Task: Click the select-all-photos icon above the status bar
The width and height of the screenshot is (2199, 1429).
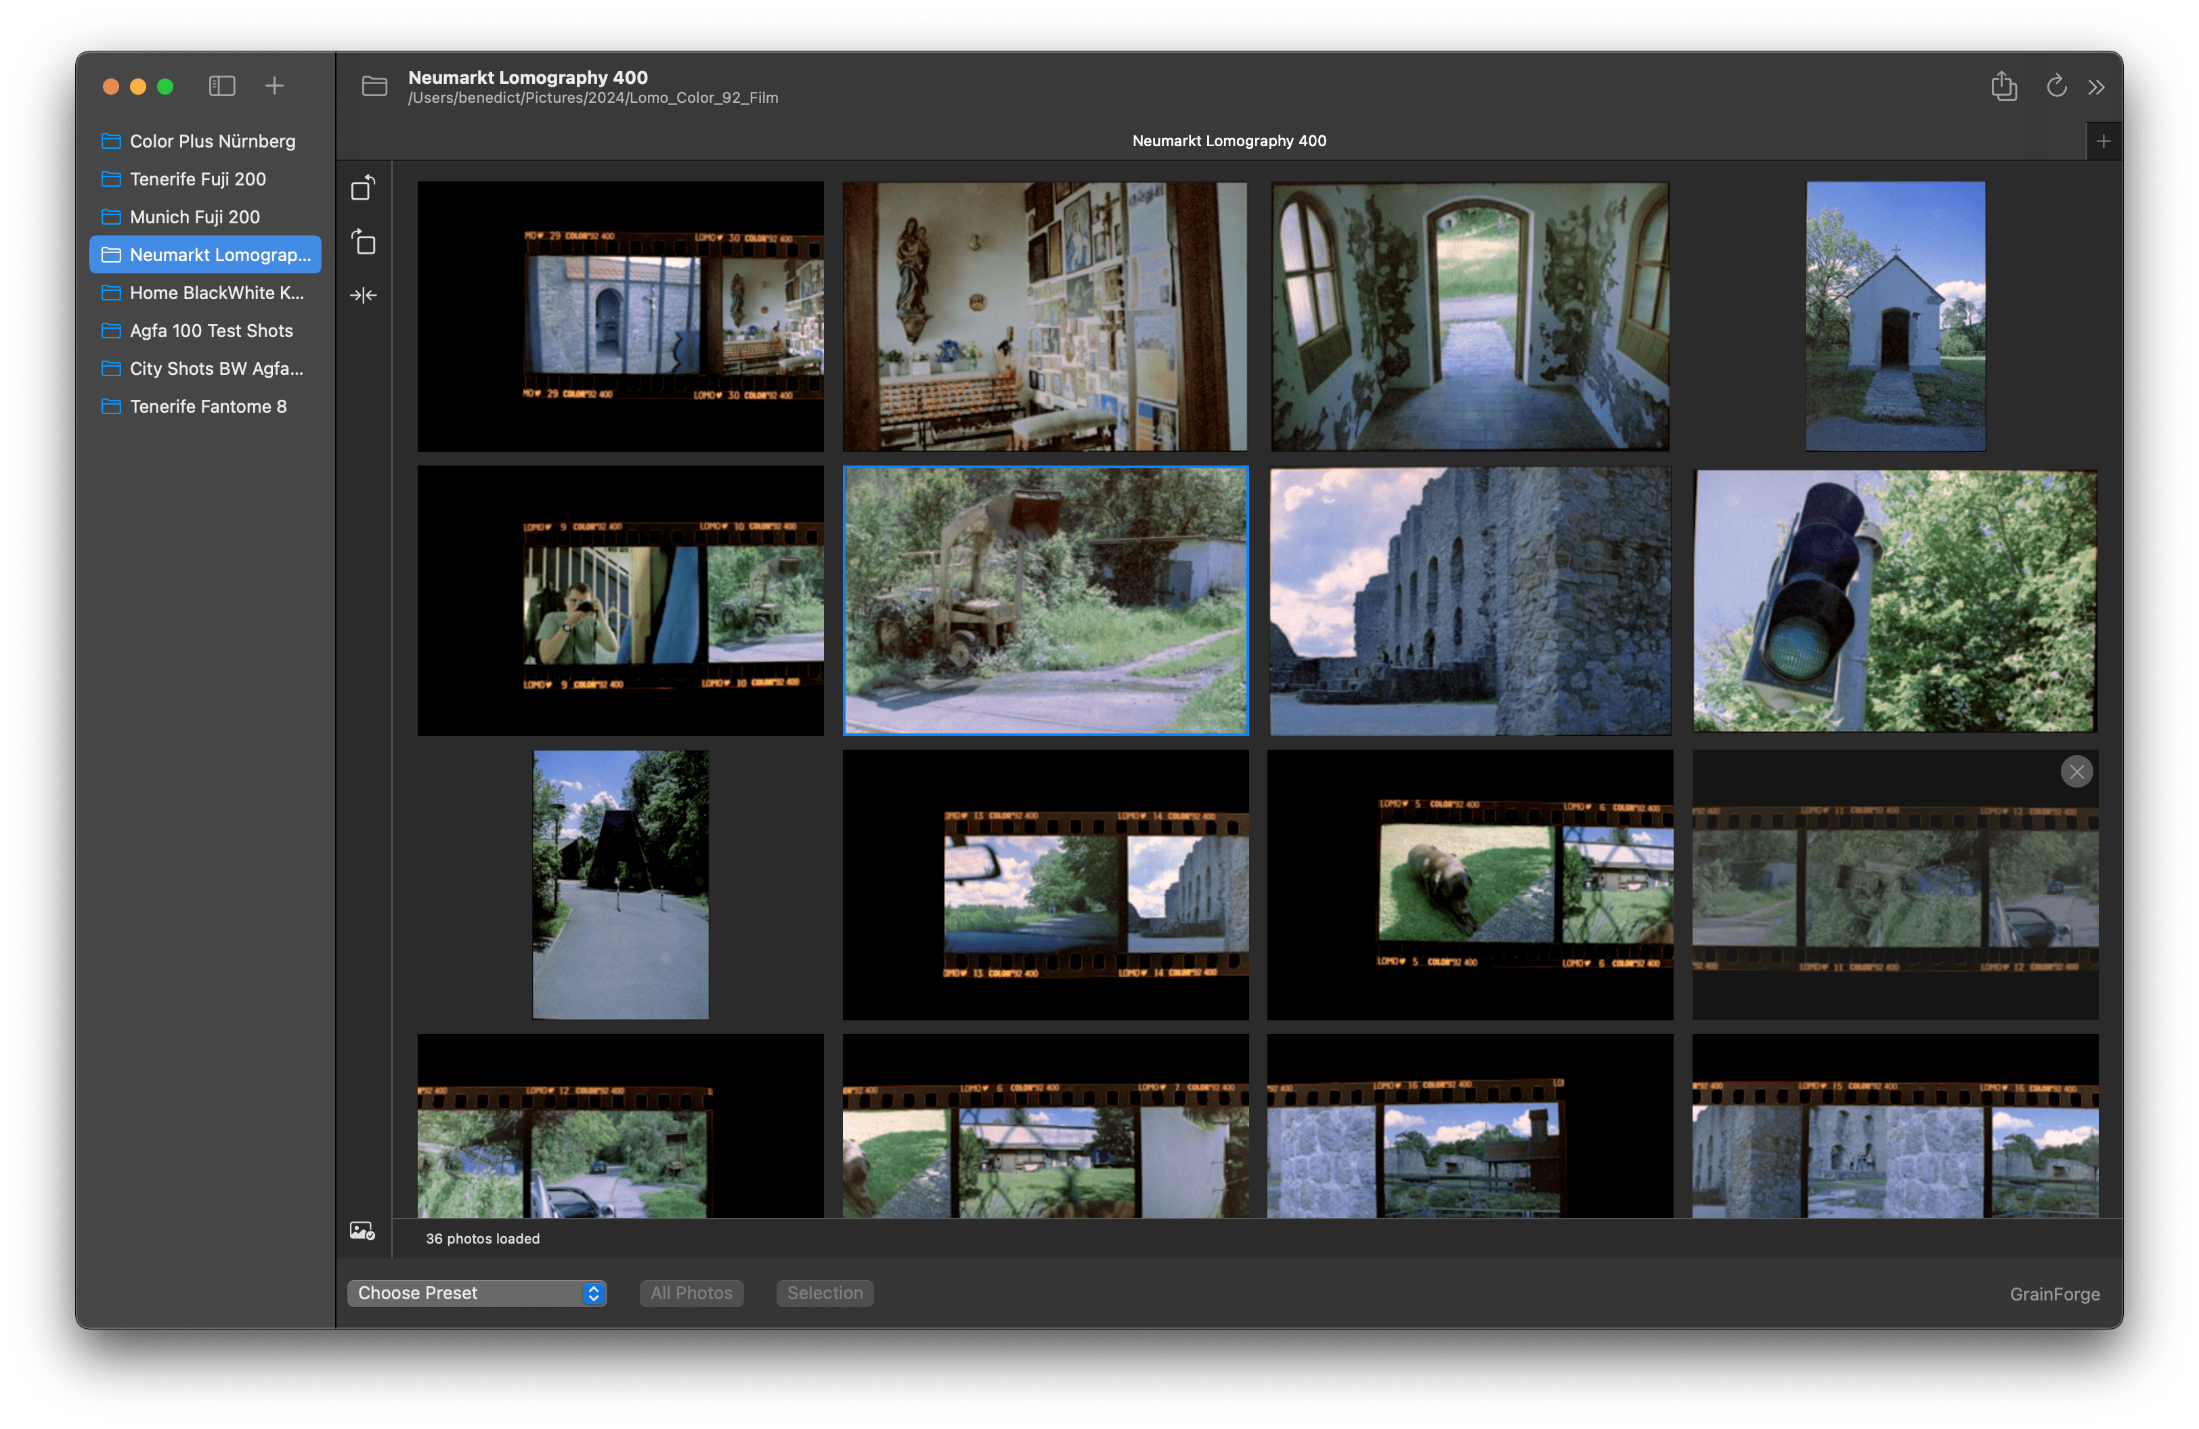Action: tap(362, 1229)
